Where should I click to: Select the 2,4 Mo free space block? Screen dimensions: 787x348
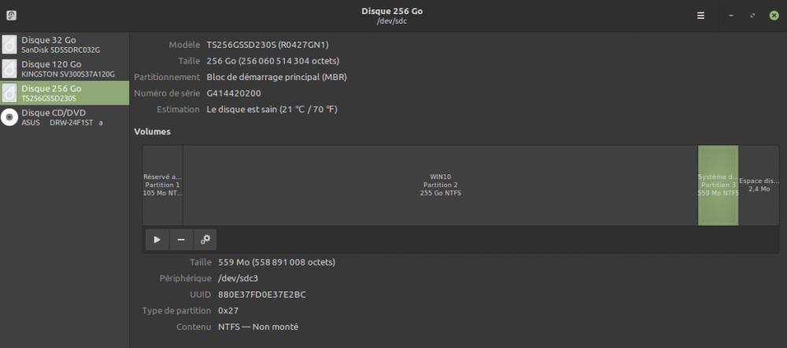pos(759,185)
